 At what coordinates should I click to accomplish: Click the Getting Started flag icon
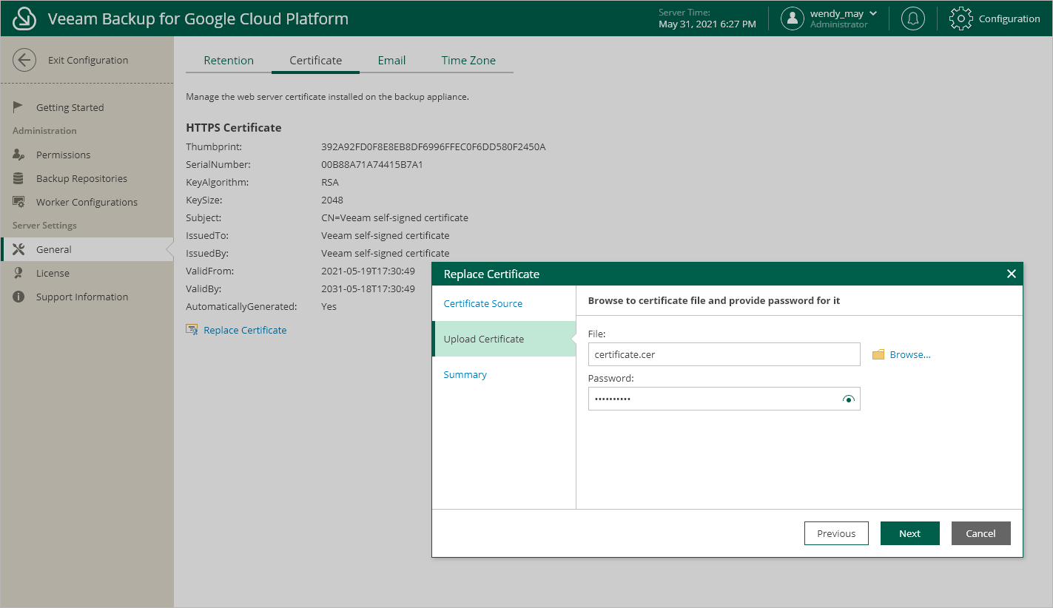(x=18, y=107)
